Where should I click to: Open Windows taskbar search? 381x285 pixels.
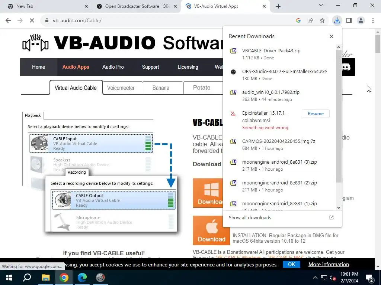27,278
